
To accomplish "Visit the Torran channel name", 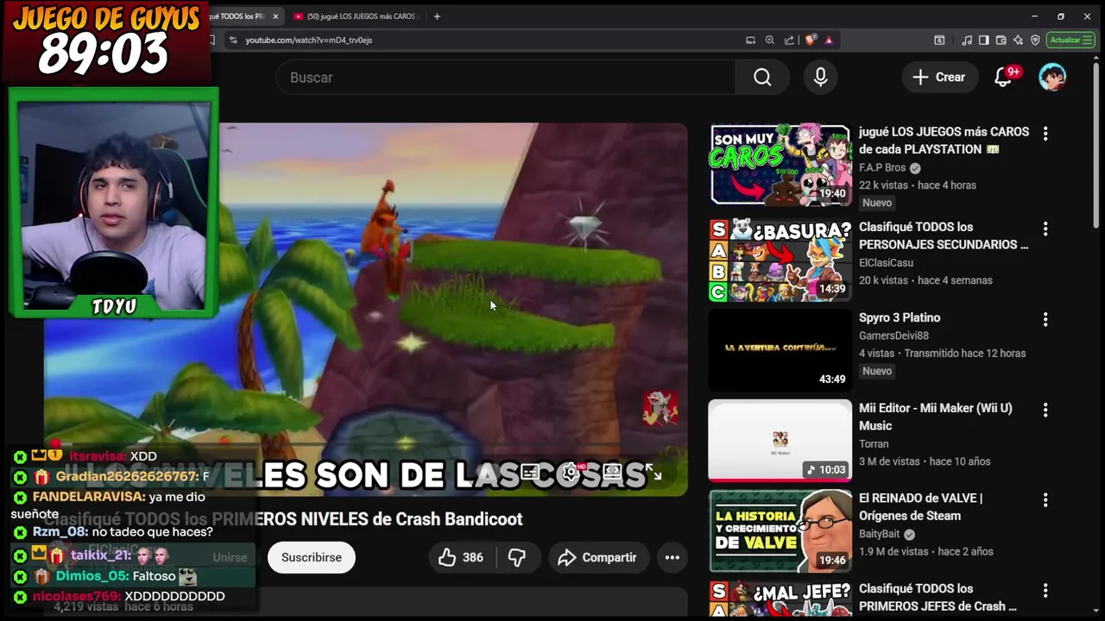I will pyautogui.click(x=874, y=444).
